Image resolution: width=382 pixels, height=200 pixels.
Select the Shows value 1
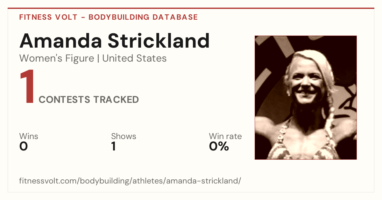114,146
